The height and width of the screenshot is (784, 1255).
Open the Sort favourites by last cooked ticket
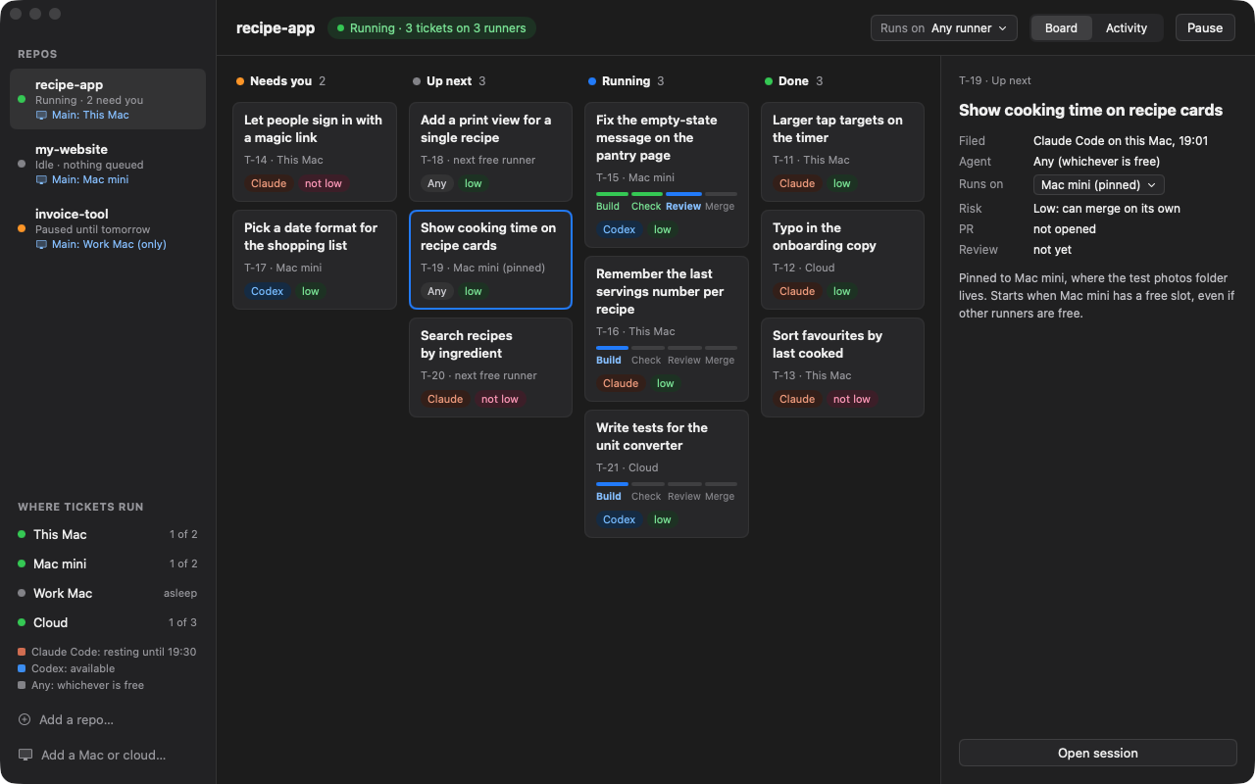click(842, 367)
